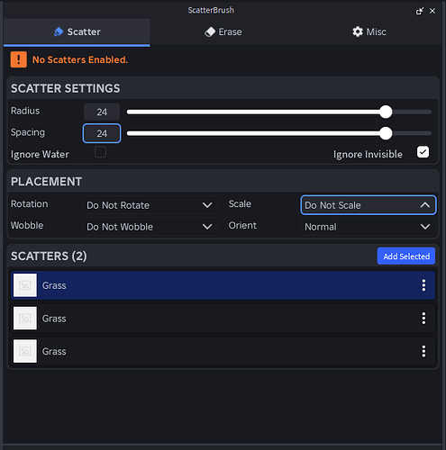The width and height of the screenshot is (446, 450).
Task: Open the Orient dropdown set to Normal
Action: click(369, 227)
